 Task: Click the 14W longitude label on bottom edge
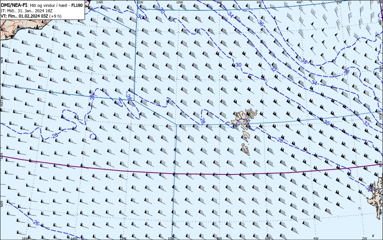tap(74, 238)
